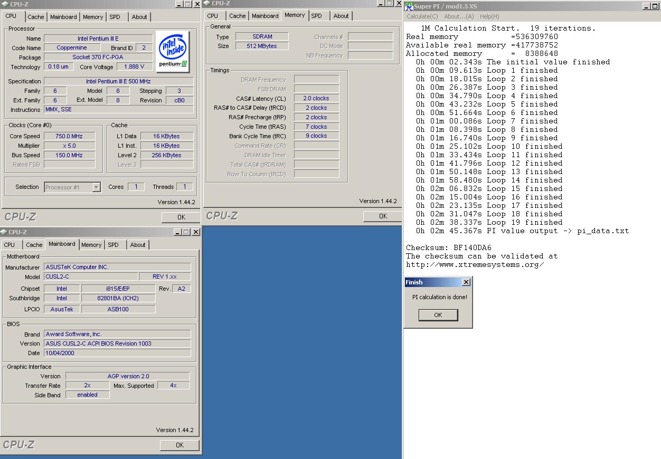Click the Multiplier x 5.0 value

coord(70,146)
